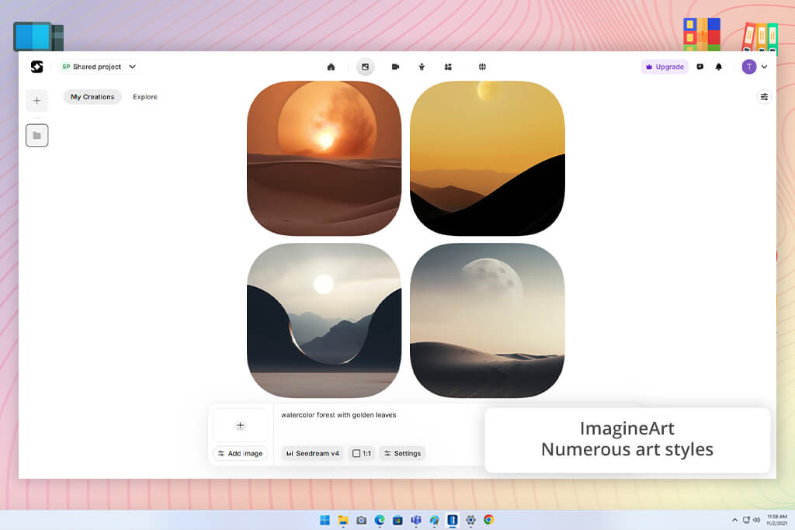Click the ImagineArt logo icon
The width and height of the screenshot is (795, 530).
point(37,67)
